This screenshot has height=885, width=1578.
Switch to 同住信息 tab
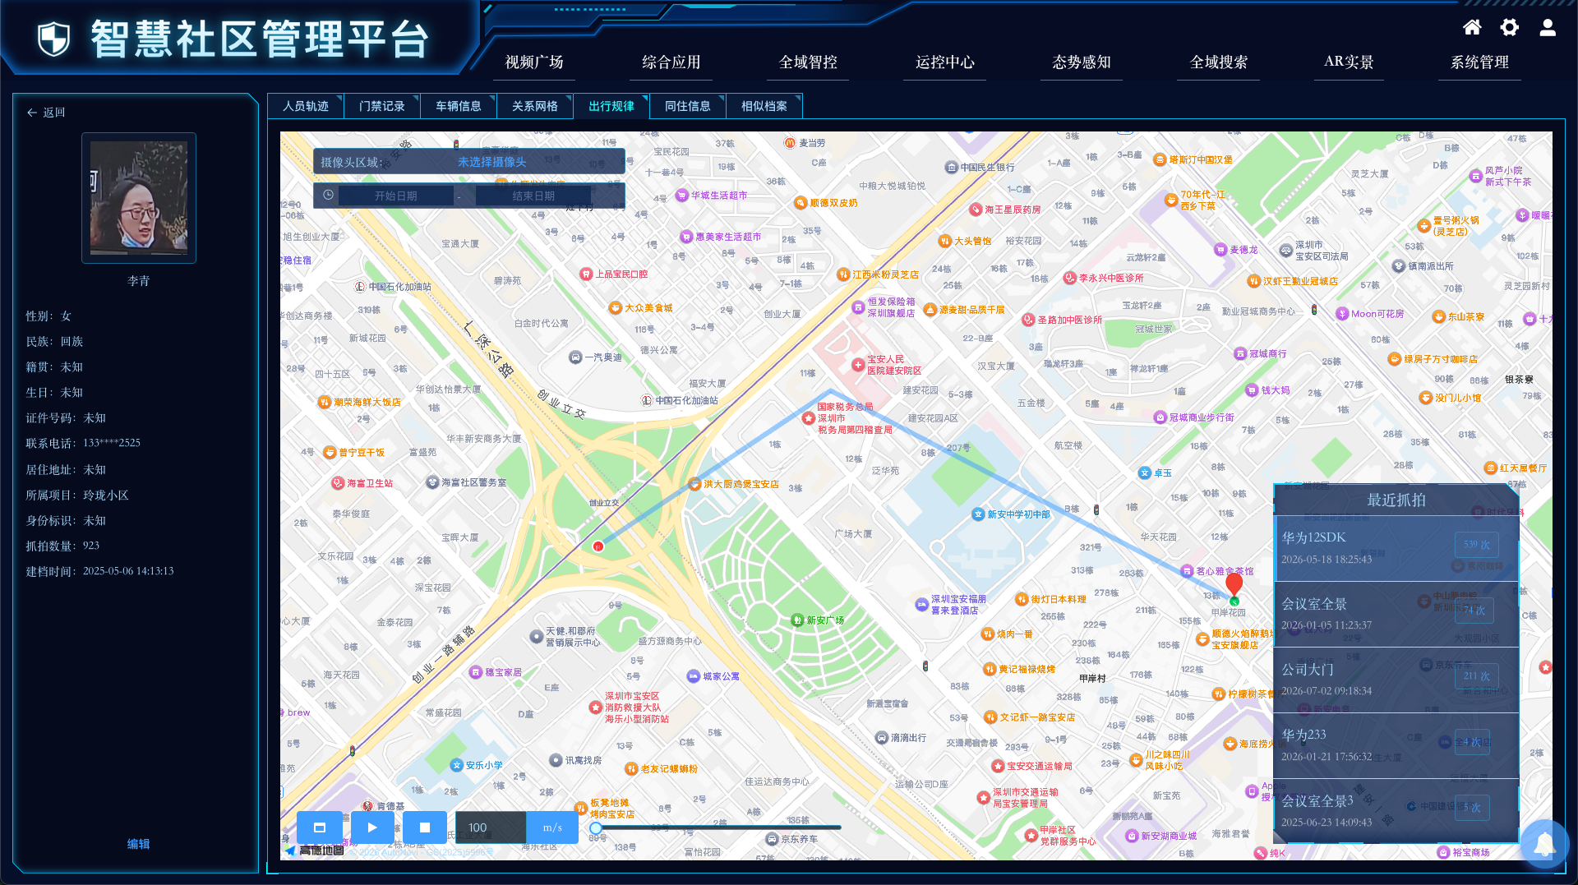point(688,106)
